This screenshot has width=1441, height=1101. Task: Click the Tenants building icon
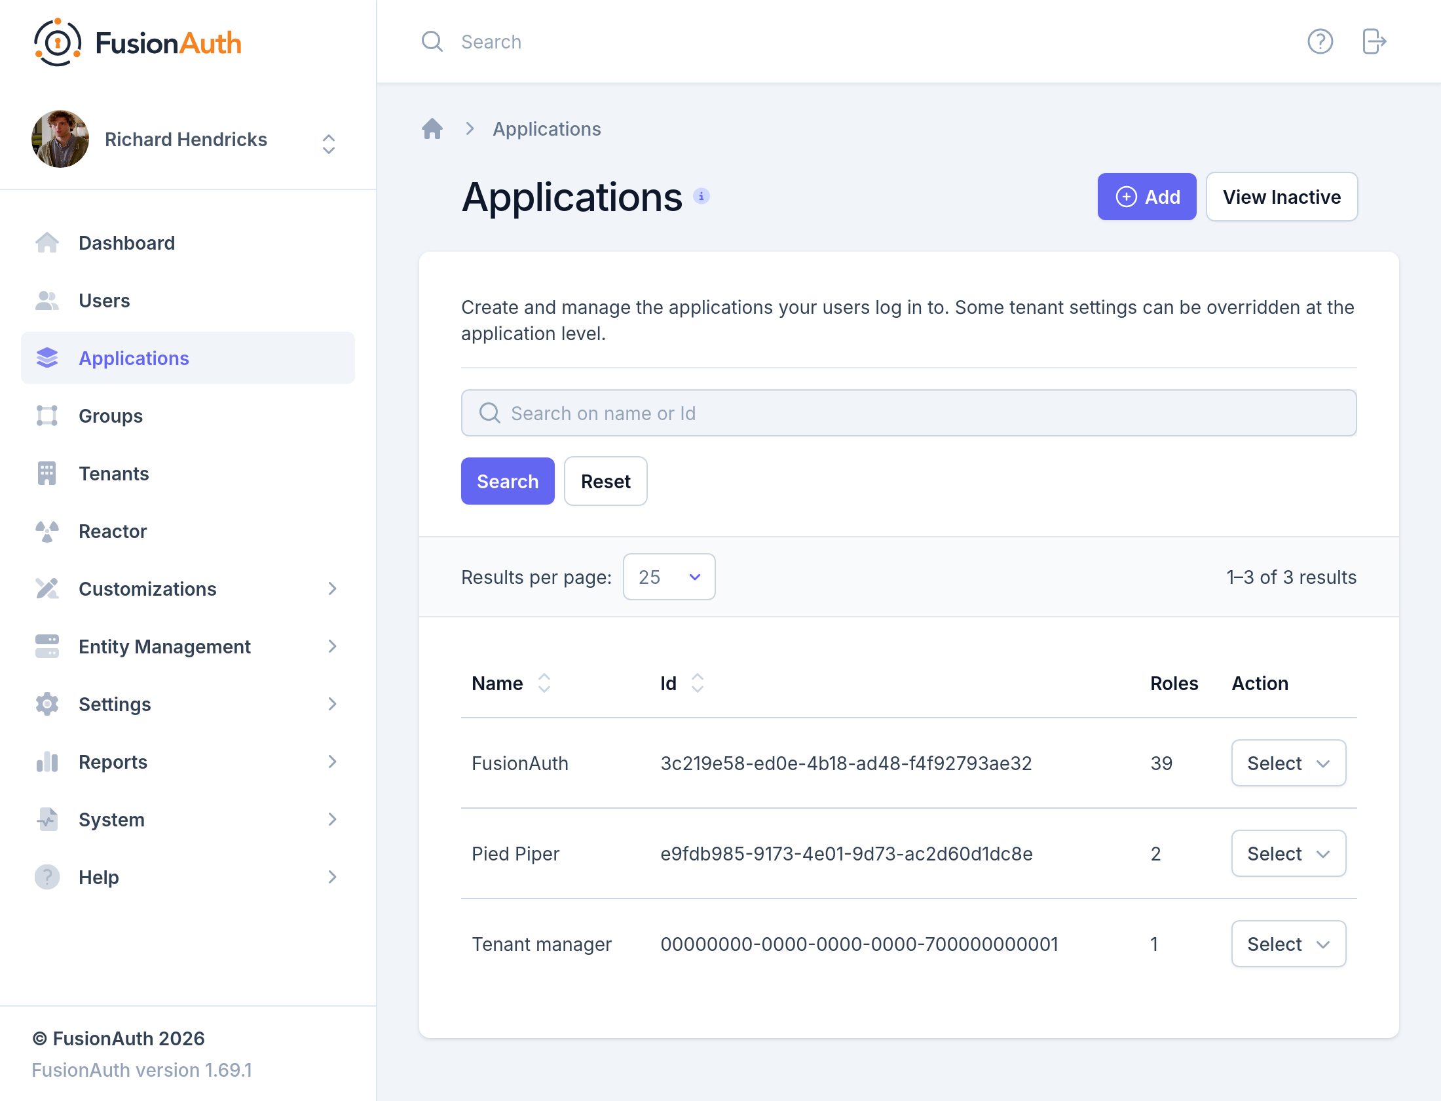click(47, 473)
